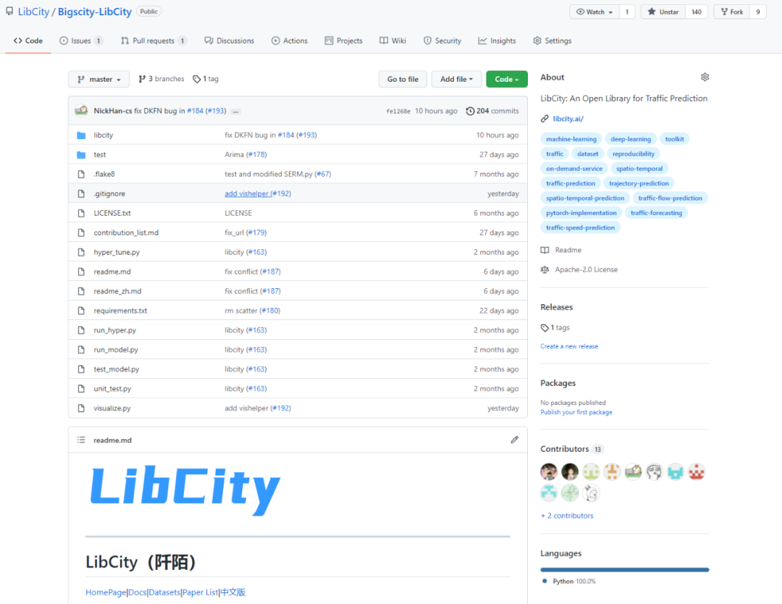Click the Python language bar
Viewport: 782px width, 604px height.
[624, 569]
